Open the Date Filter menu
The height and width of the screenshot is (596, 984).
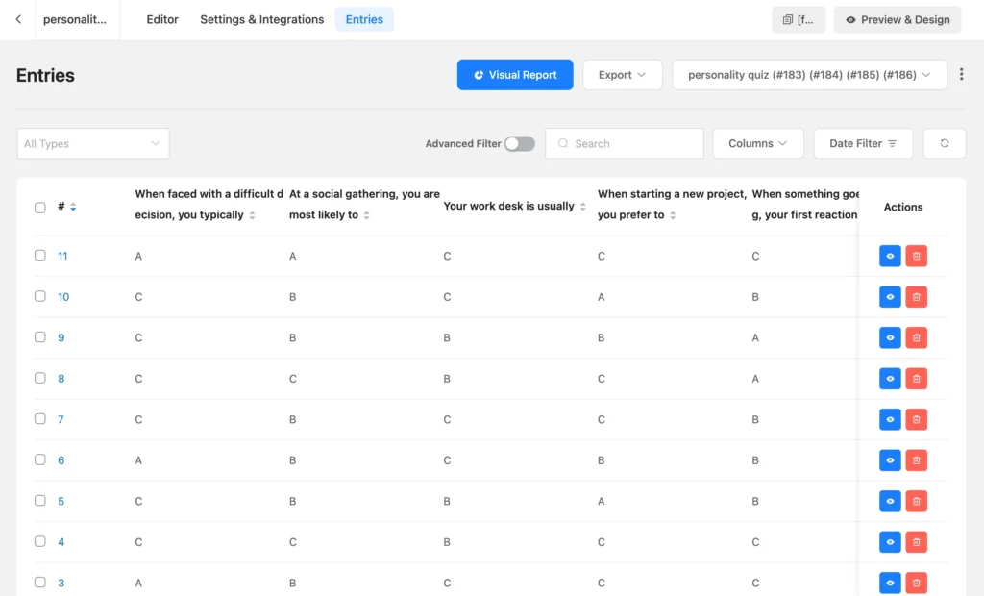(863, 143)
